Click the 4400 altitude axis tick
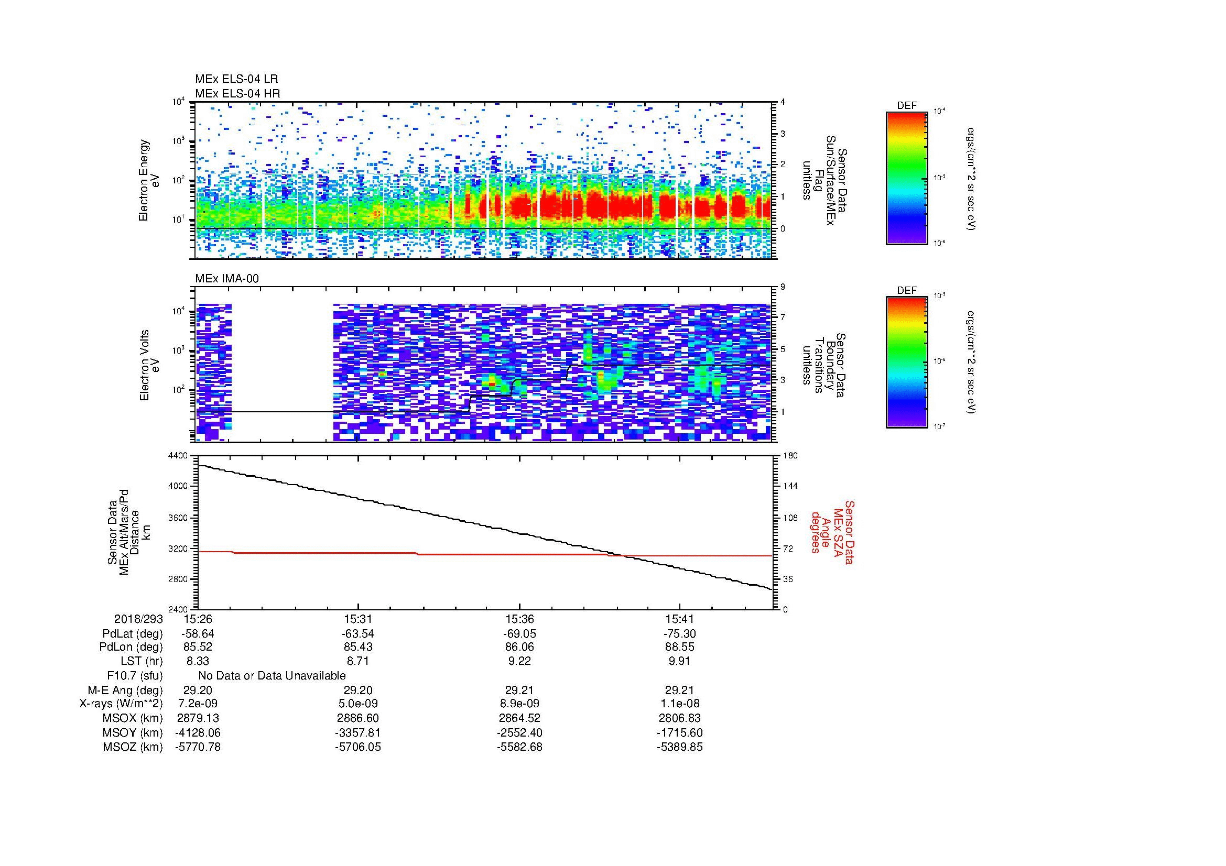The height and width of the screenshot is (866, 1226). (178, 456)
